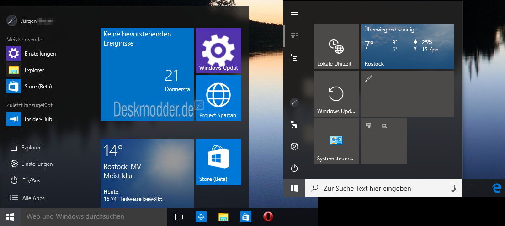Open the Systemsteuer... tile

[x=336, y=141]
